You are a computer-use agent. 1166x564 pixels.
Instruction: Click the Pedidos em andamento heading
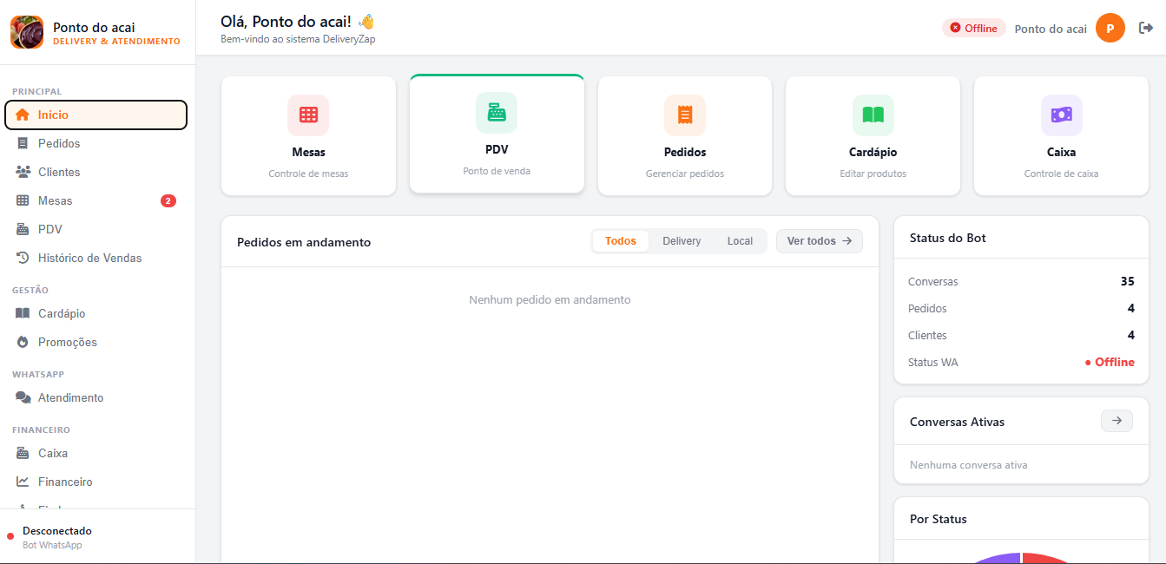tap(304, 242)
